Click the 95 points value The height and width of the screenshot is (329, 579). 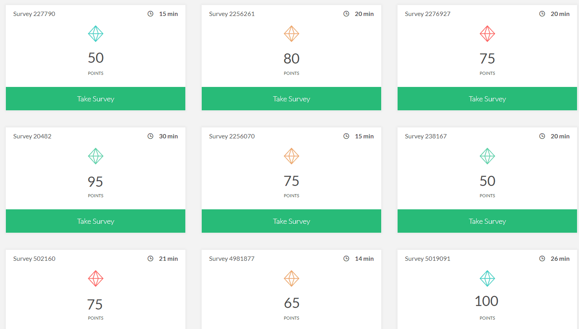pos(96,182)
